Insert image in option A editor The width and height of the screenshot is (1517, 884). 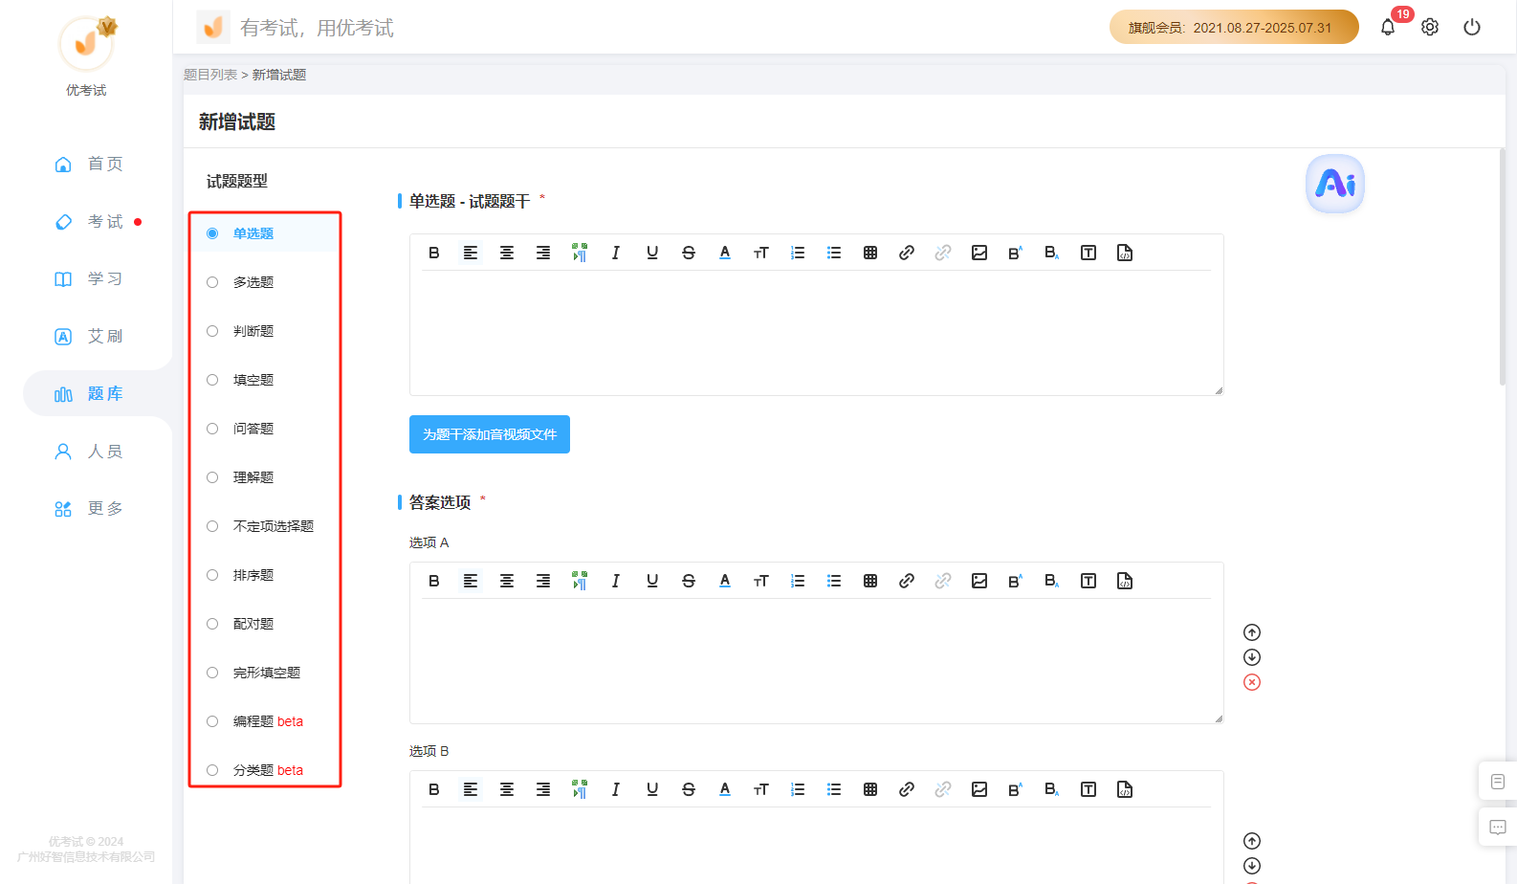point(979,581)
